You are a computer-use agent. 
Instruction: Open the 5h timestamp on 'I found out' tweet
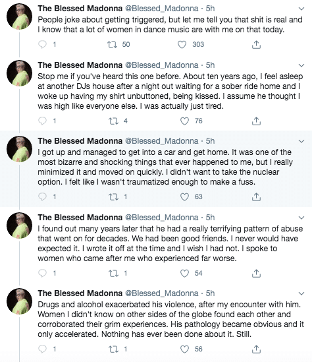click(210, 218)
